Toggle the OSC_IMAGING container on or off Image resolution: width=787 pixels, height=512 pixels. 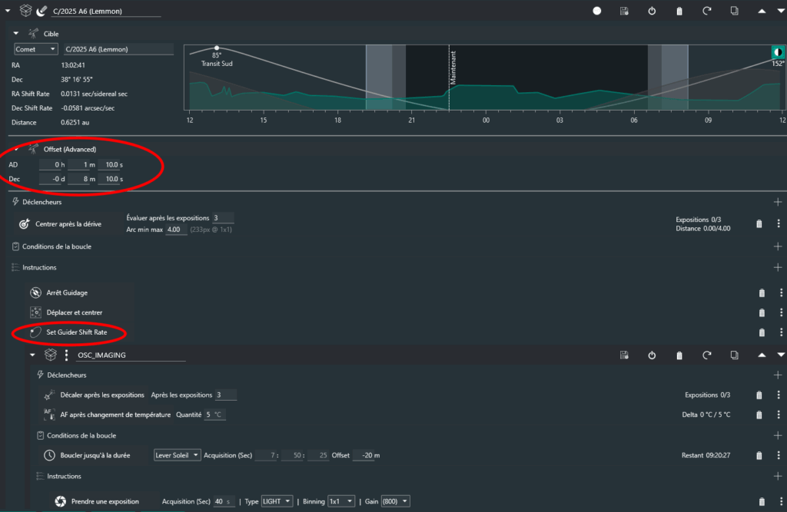(x=652, y=355)
